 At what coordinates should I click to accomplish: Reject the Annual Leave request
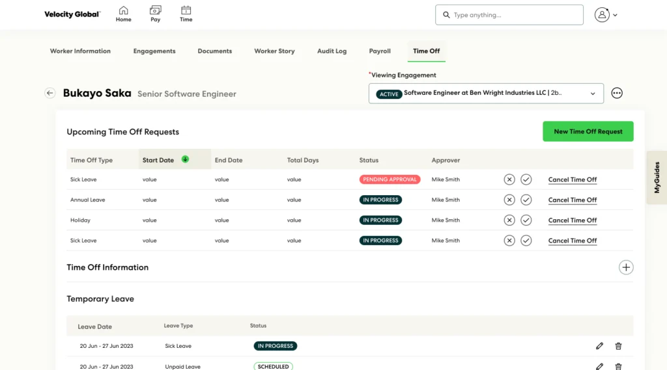509,200
